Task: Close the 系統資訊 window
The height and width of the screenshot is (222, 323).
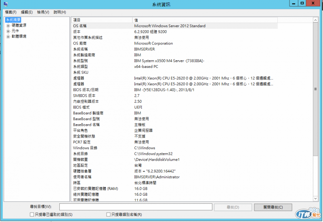Action: (x=313, y=3)
